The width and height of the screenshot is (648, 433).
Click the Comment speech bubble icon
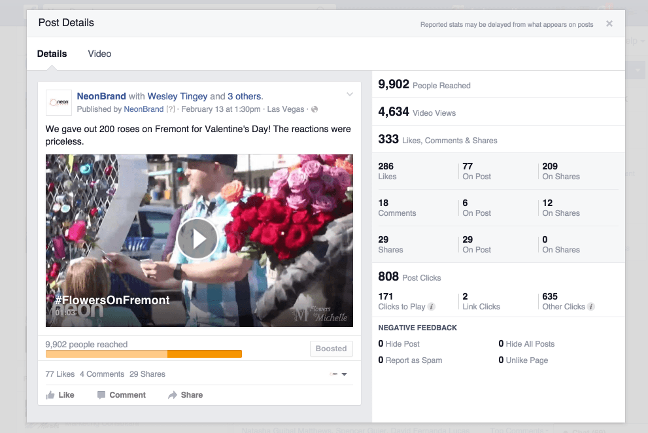coord(101,395)
